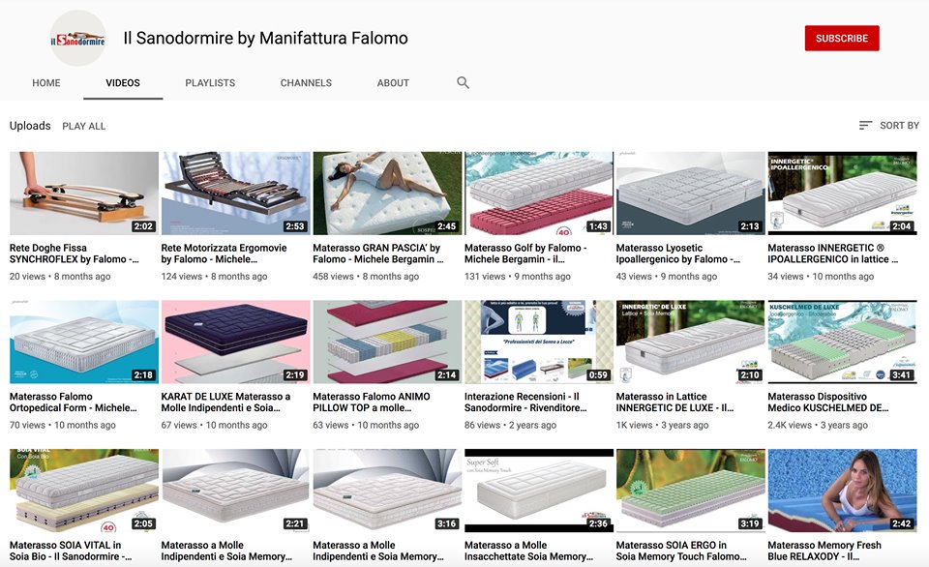Click title KARAT DE LUXE Materasso a Molle
The width and height of the screenshot is (929, 567).
[225, 403]
